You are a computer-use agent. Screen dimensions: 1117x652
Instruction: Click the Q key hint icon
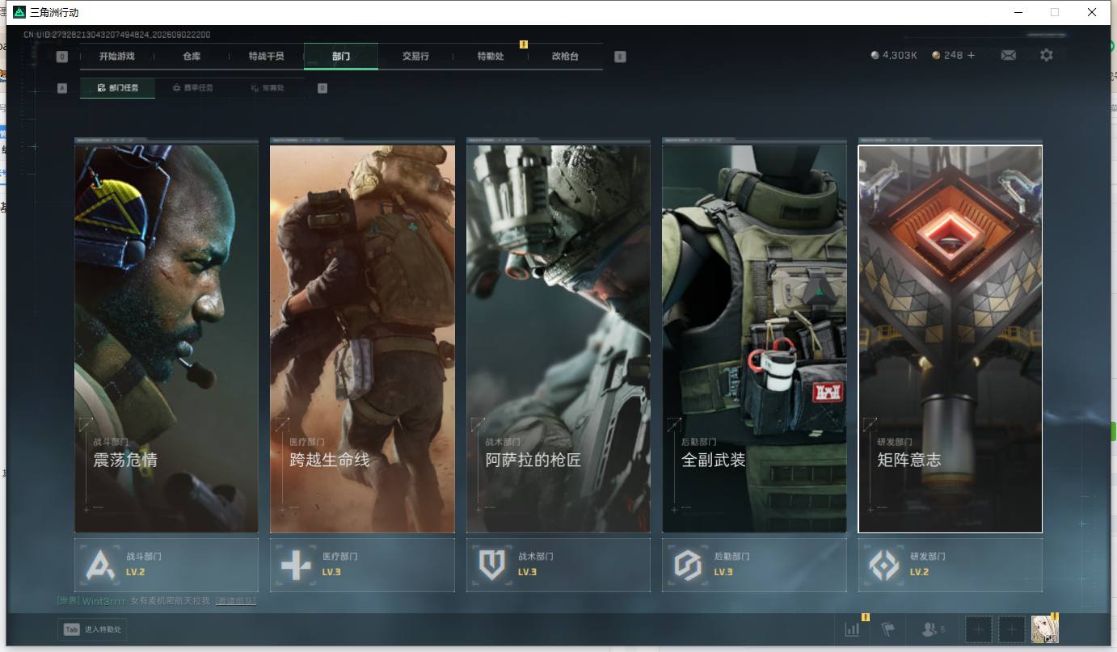click(62, 57)
